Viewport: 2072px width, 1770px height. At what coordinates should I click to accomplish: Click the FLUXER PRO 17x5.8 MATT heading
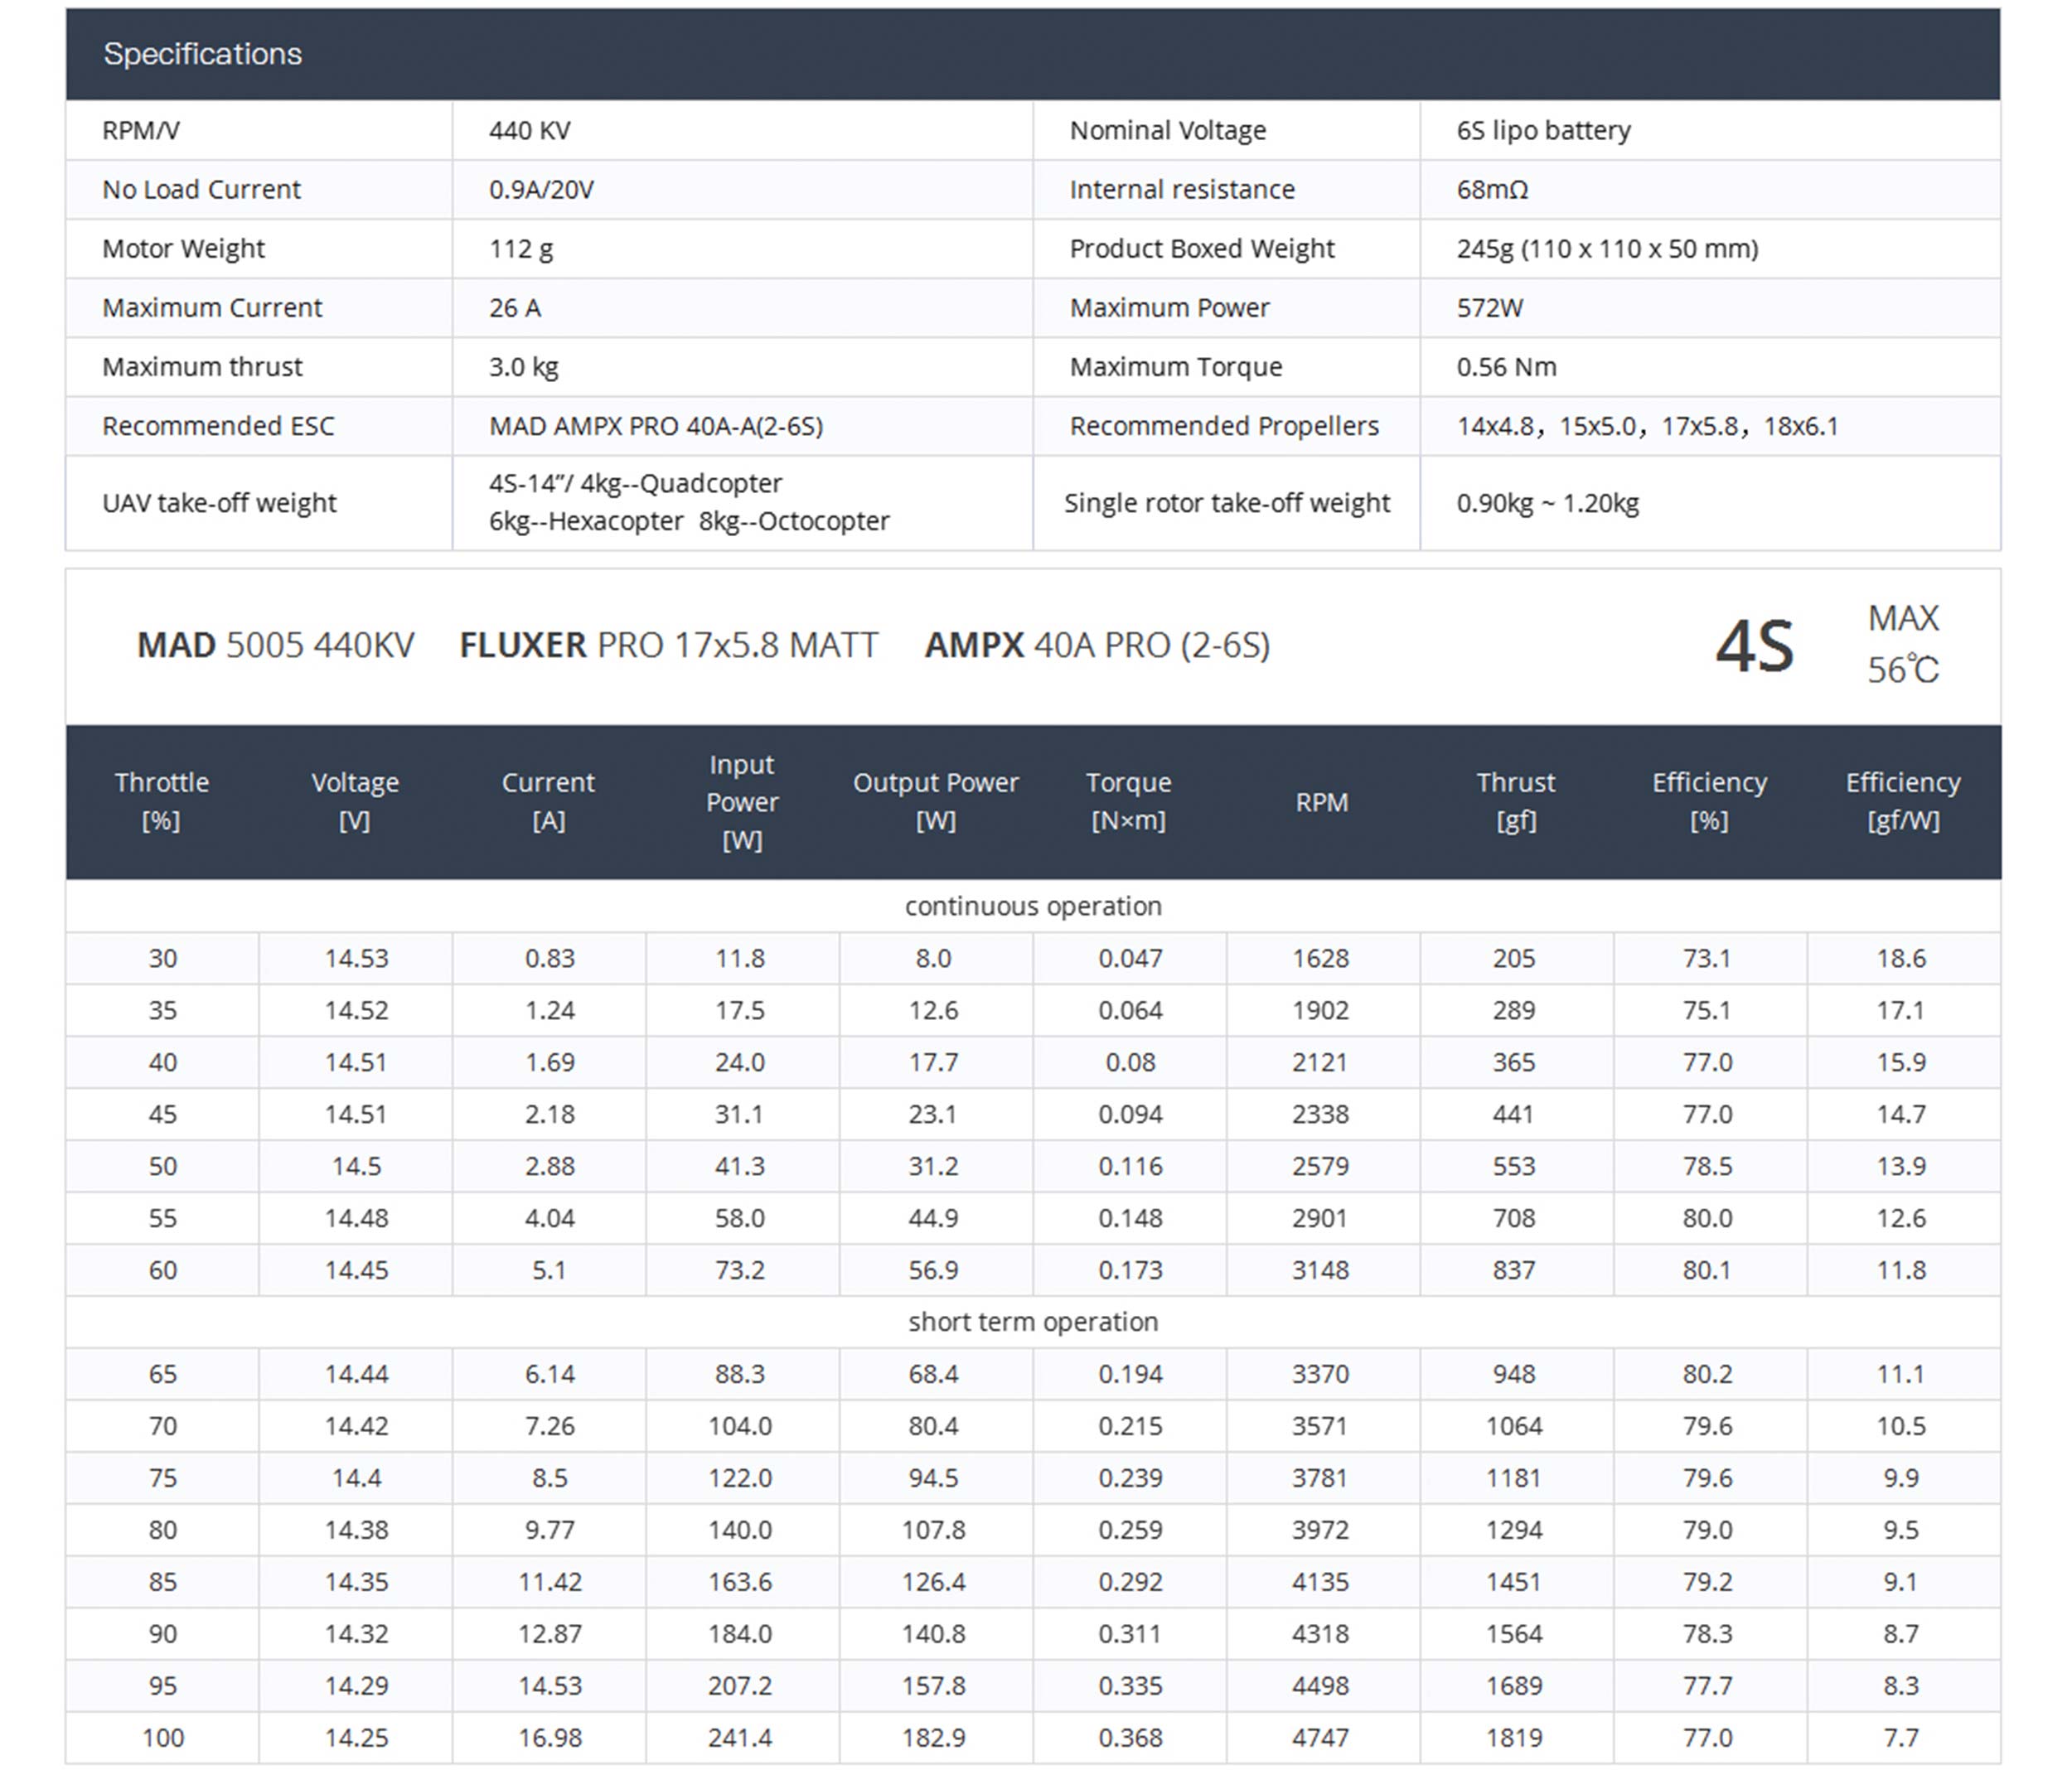pyautogui.click(x=668, y=645)
